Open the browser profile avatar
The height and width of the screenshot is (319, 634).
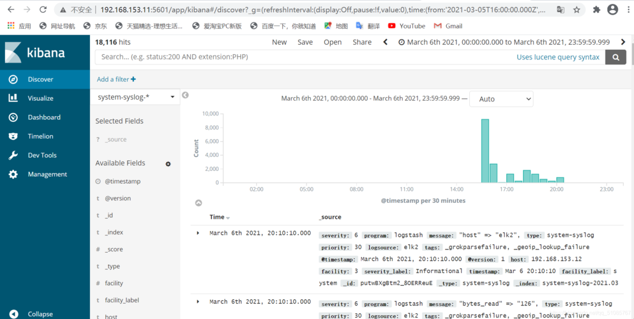612,10
